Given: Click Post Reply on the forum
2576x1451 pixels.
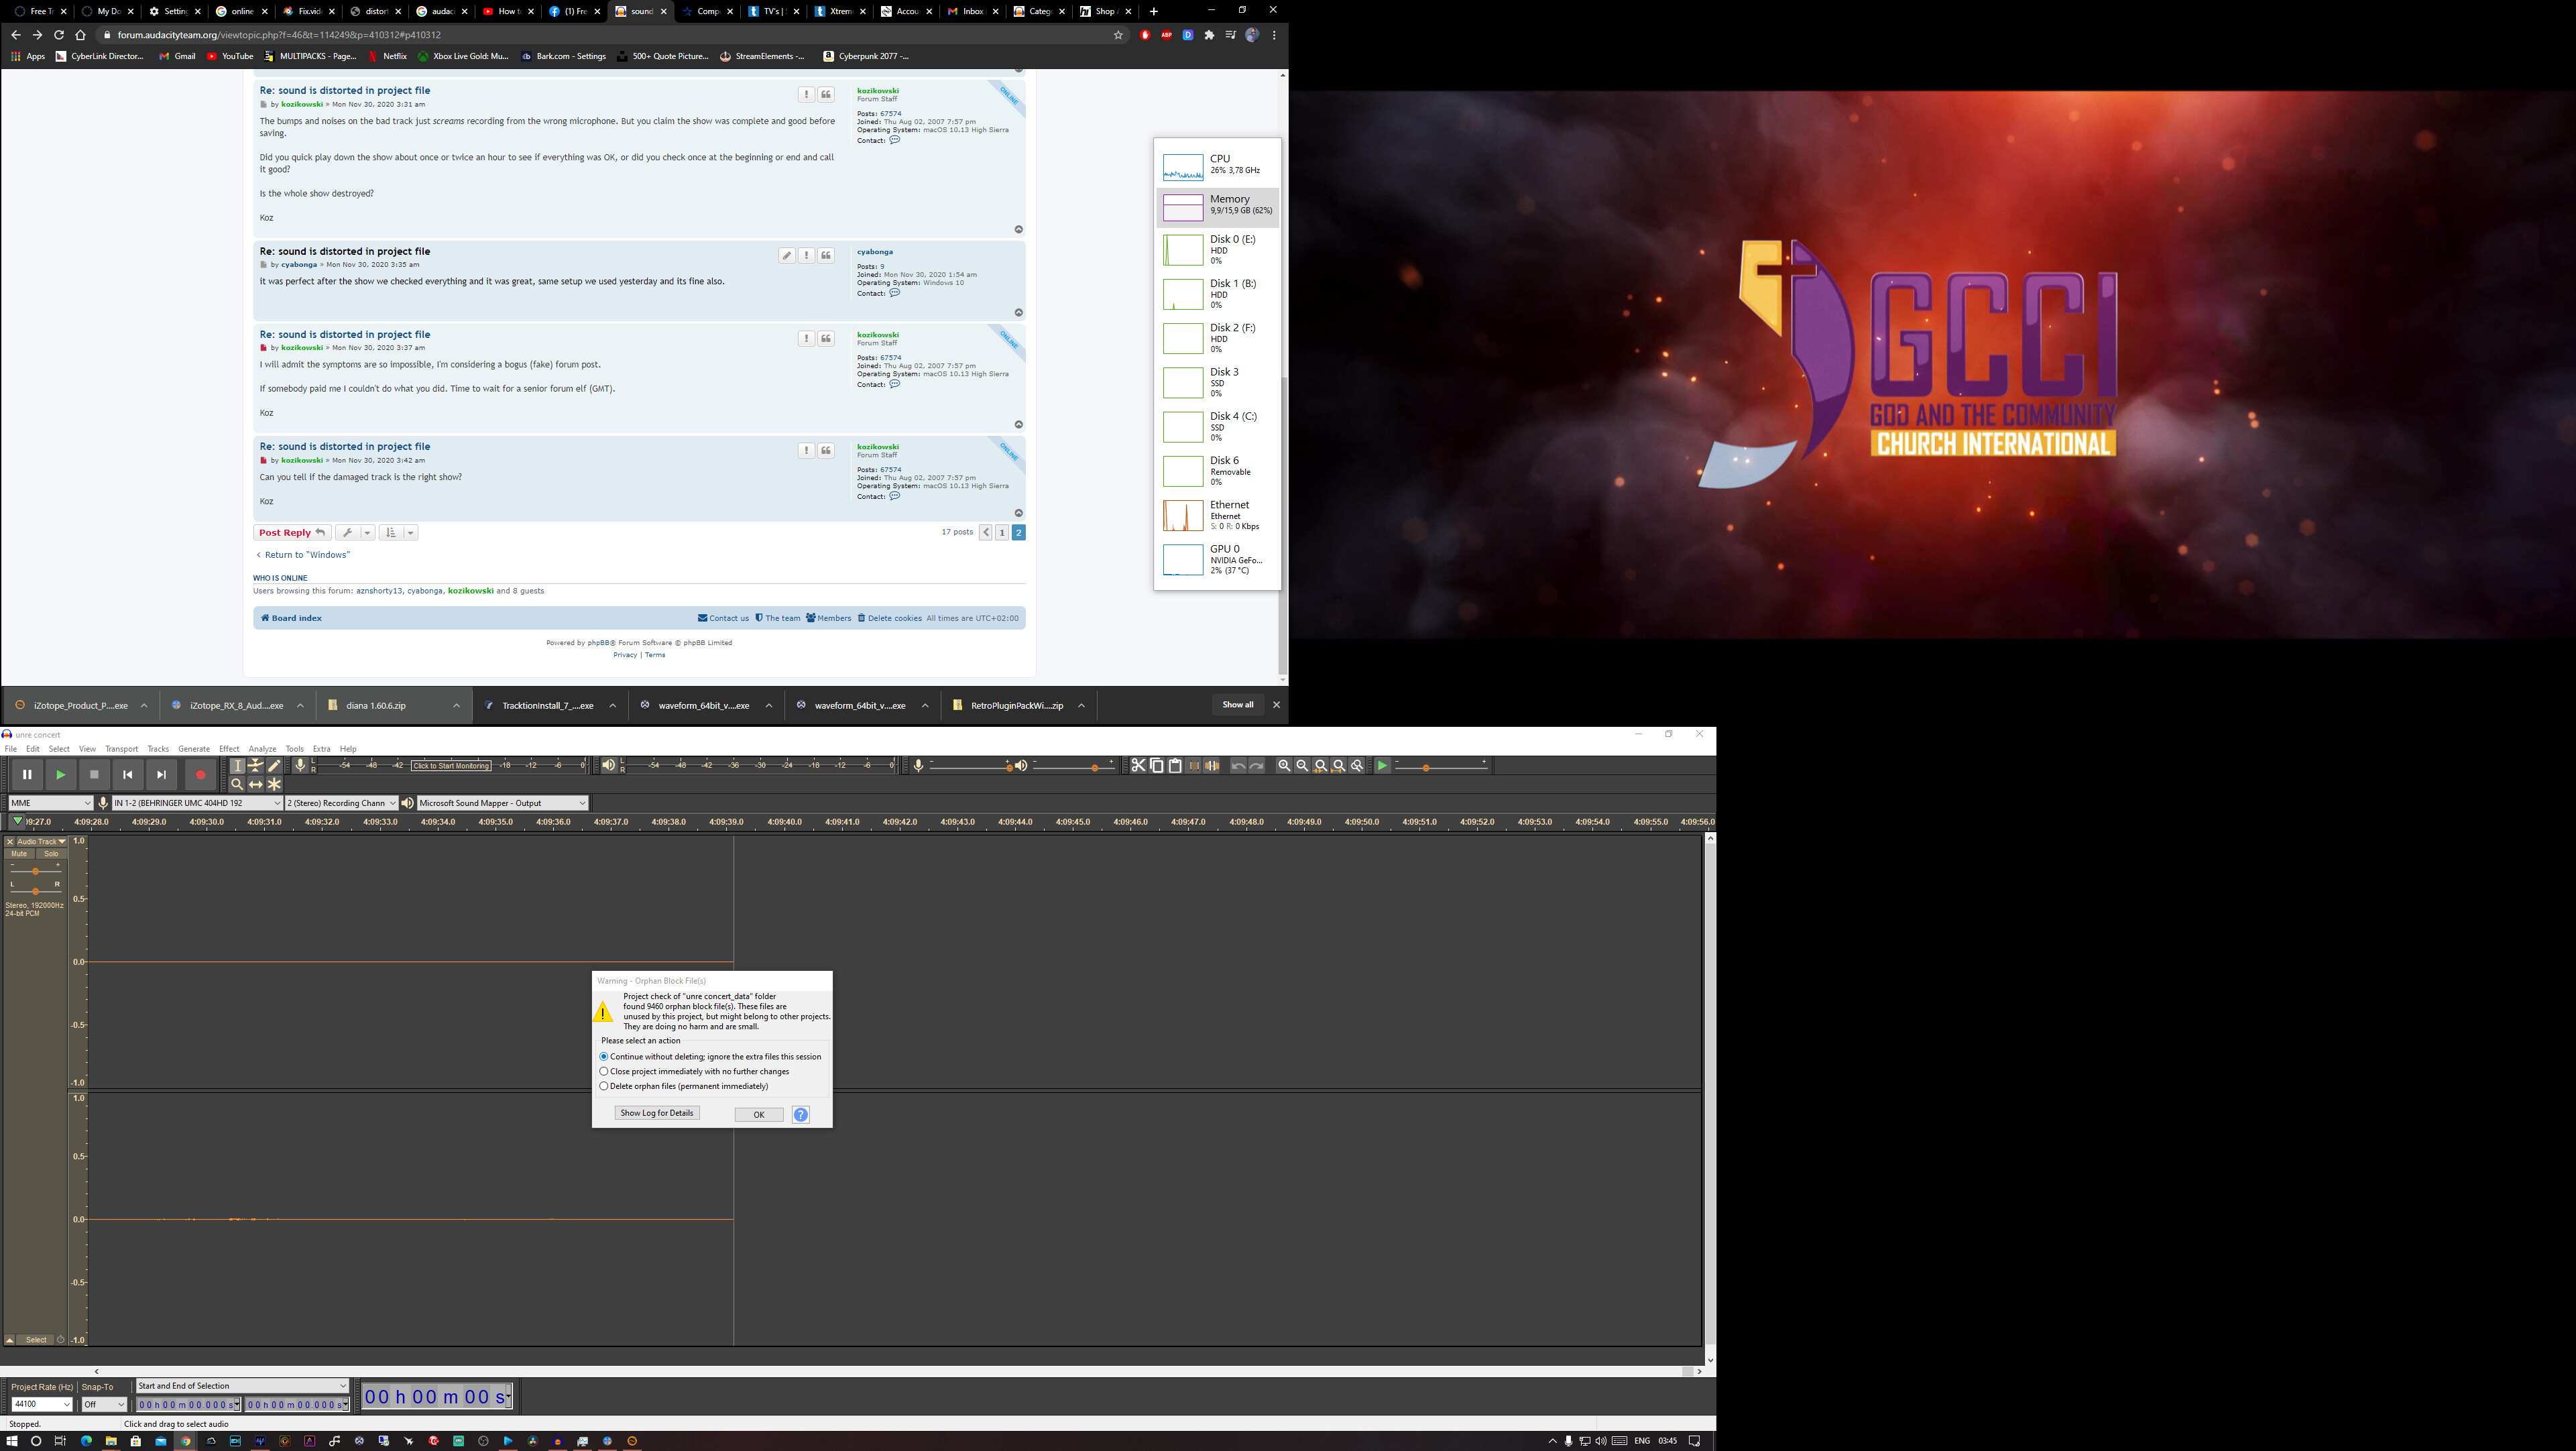Looking at the screenshot, I should 292,533.
